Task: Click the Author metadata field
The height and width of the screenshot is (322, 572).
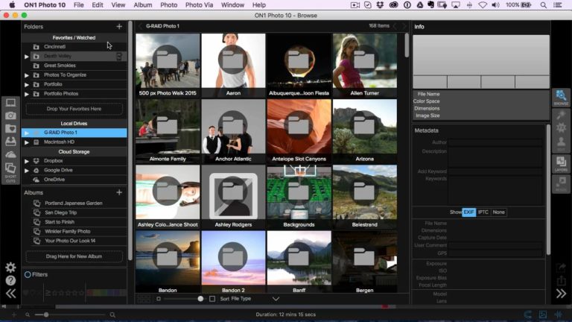Action: click(x=495, y=142)
